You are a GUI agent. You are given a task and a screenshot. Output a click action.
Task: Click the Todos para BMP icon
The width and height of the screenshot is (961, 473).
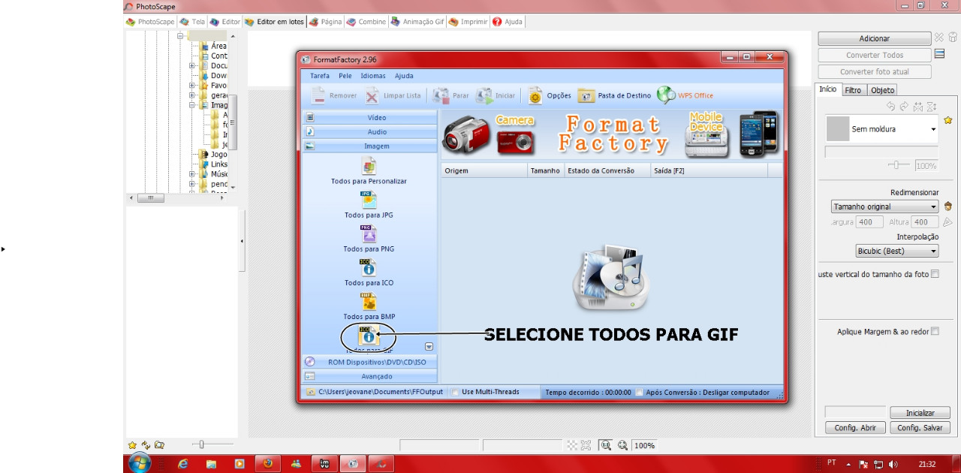(369, 302)
